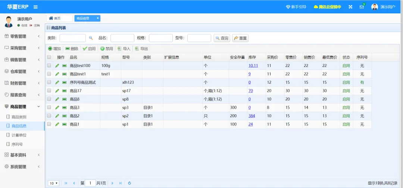Viewport: 403px width, 188px height.
Task: Expand the 财务管理 sidebar menu
Action: pyautogui.click(x=22, y=83)
